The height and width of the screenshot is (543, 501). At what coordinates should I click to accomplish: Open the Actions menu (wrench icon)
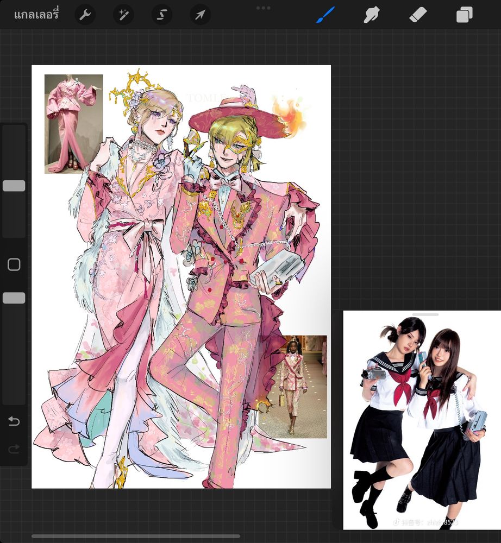point(85,15)
